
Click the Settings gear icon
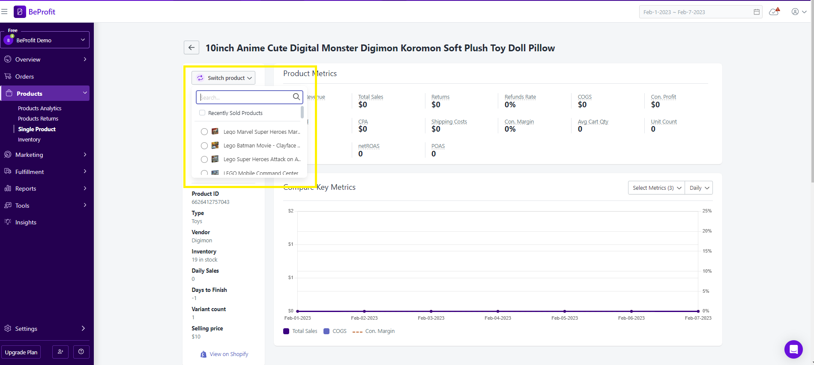(x=8, y=328)
